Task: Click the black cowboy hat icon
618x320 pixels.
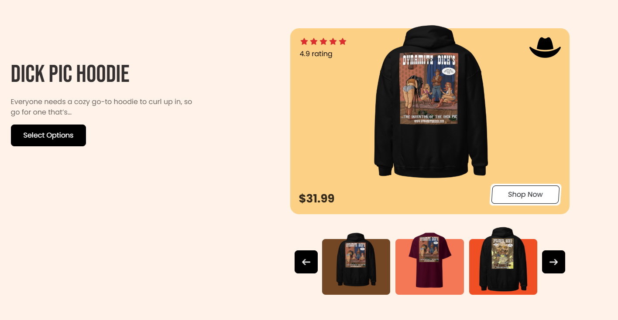Action: [545, 47]
